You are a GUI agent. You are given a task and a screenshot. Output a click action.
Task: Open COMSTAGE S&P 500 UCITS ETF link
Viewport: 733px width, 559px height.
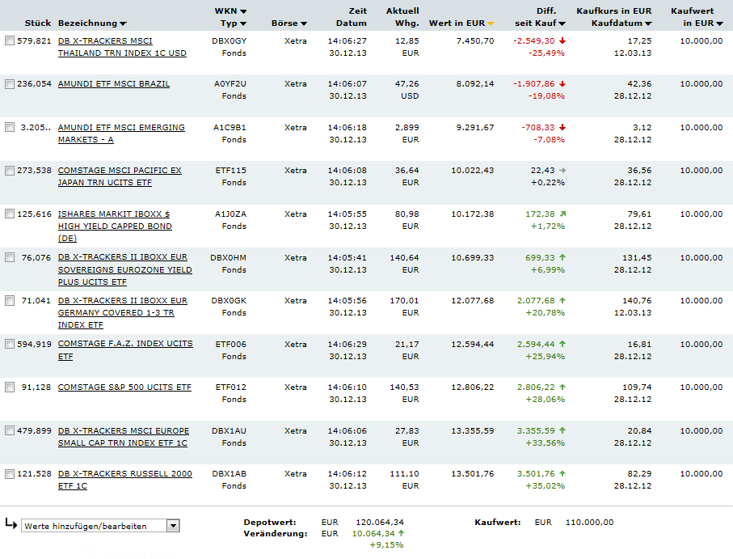(124, 387)
